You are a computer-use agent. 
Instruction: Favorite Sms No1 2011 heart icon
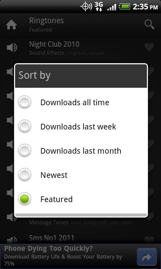click(149, 240)
